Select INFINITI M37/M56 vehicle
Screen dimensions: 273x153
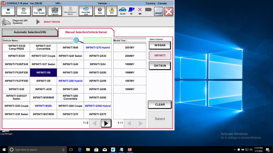(x=43, y=114)
